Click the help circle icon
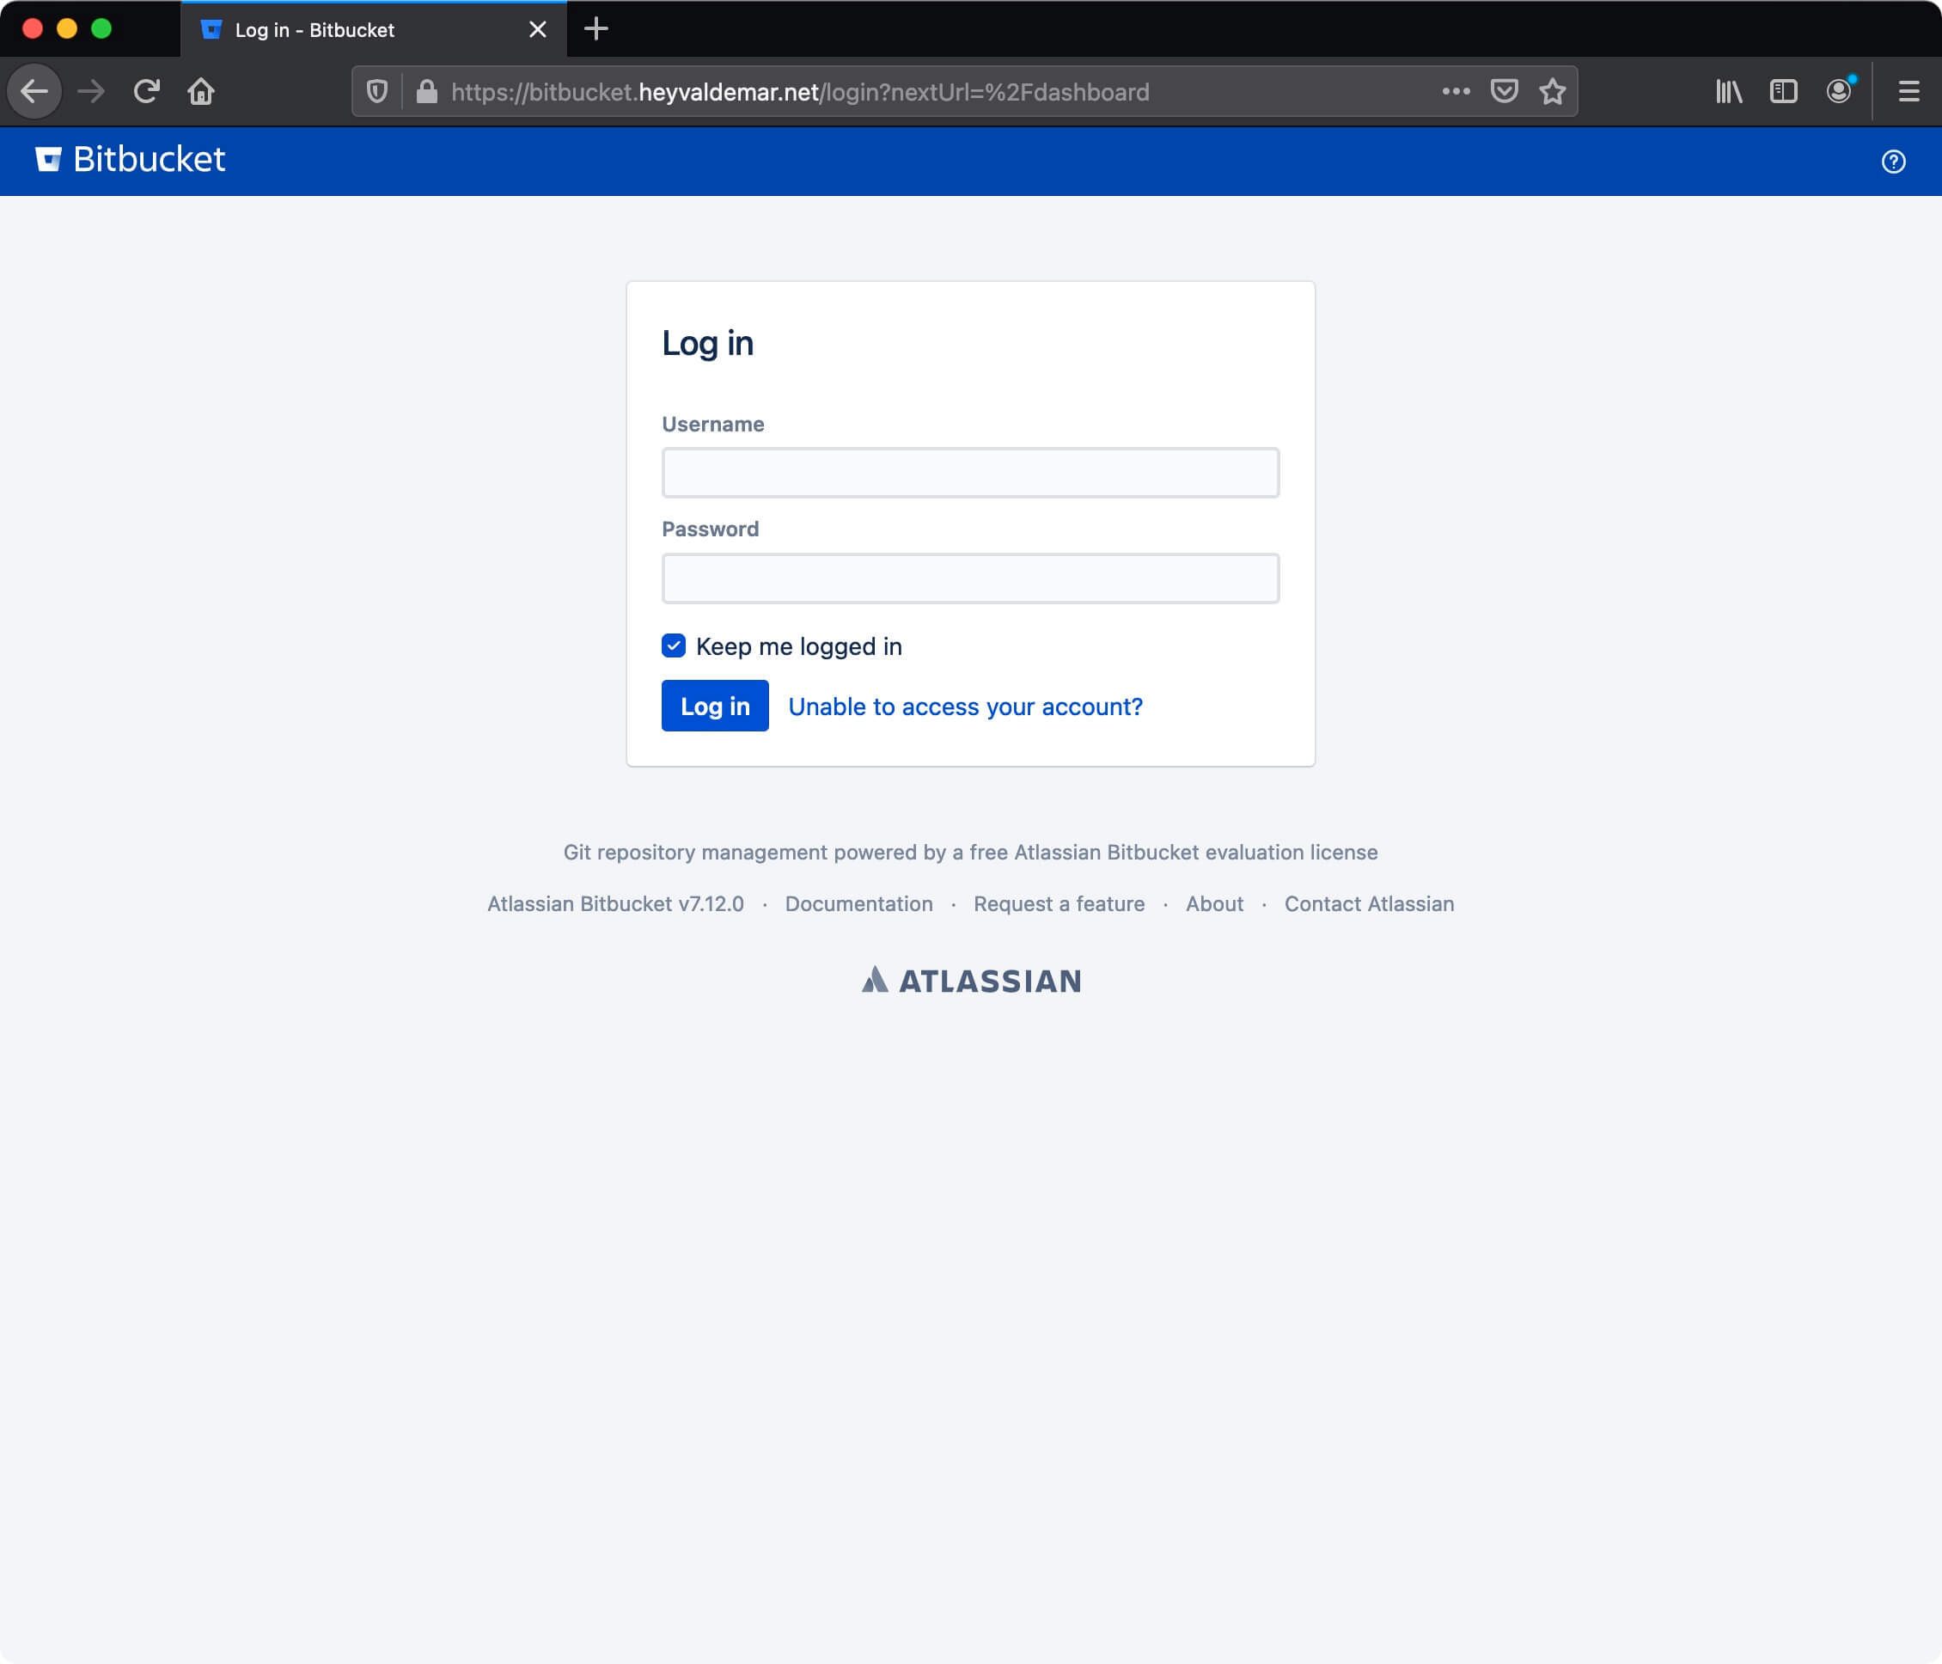The height and width of the screenshot is (1664, 1942). (1892, 160)
